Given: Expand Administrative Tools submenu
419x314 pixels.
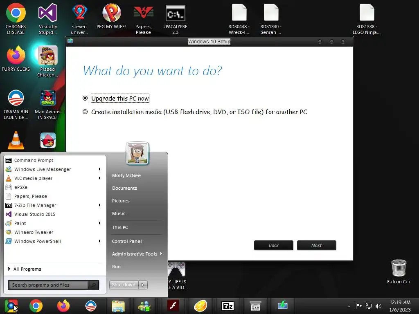Looking at the screenshot, I should click(x=137, y=254).
